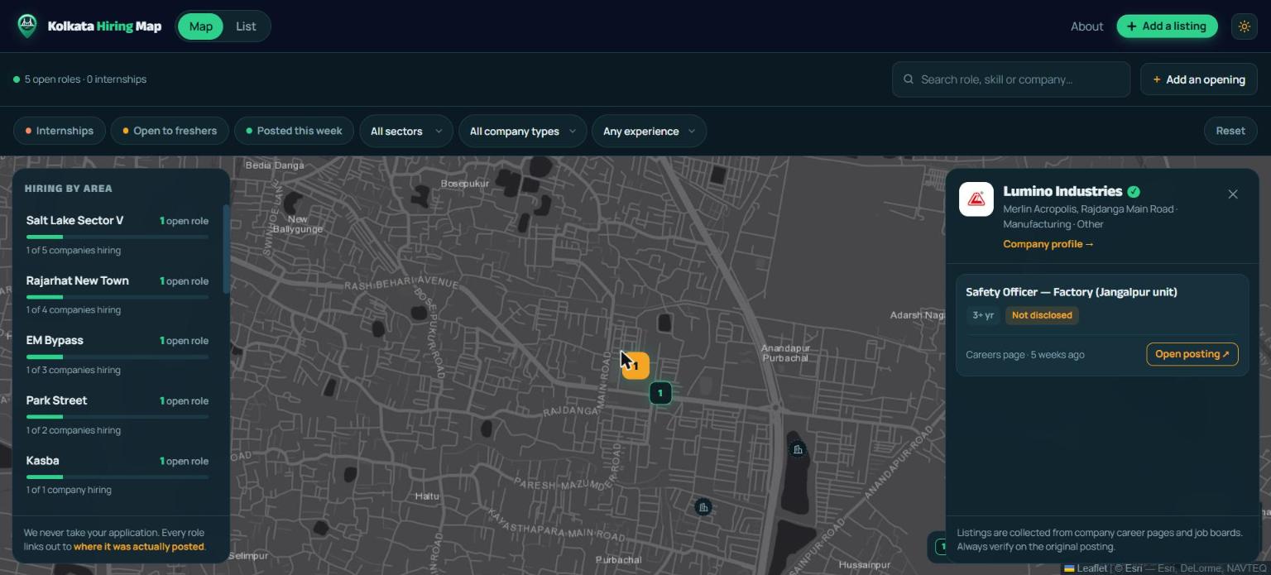Click 'where it was actually posted' text
Image resolution: width=1271 pixels, height=575 pixels.
[x=138, y=547]
